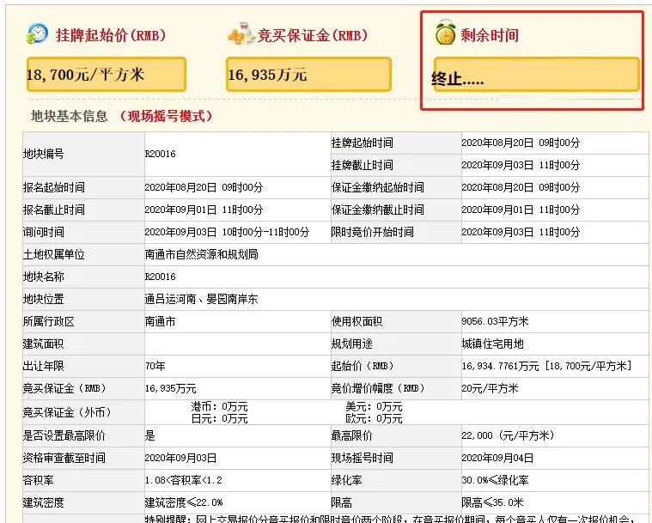652x523 pixels.
Task: Click the 挂牌起始价(RMB) heading
Action: coord(111,35)
